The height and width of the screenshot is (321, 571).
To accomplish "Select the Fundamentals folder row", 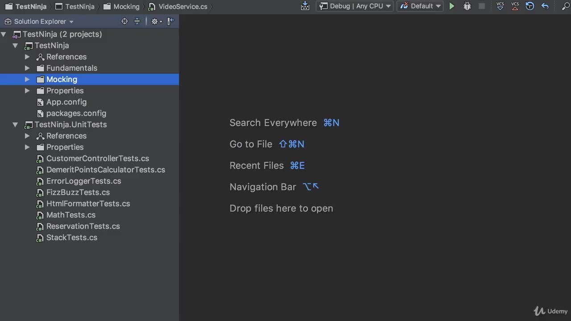I will point(89,68).
